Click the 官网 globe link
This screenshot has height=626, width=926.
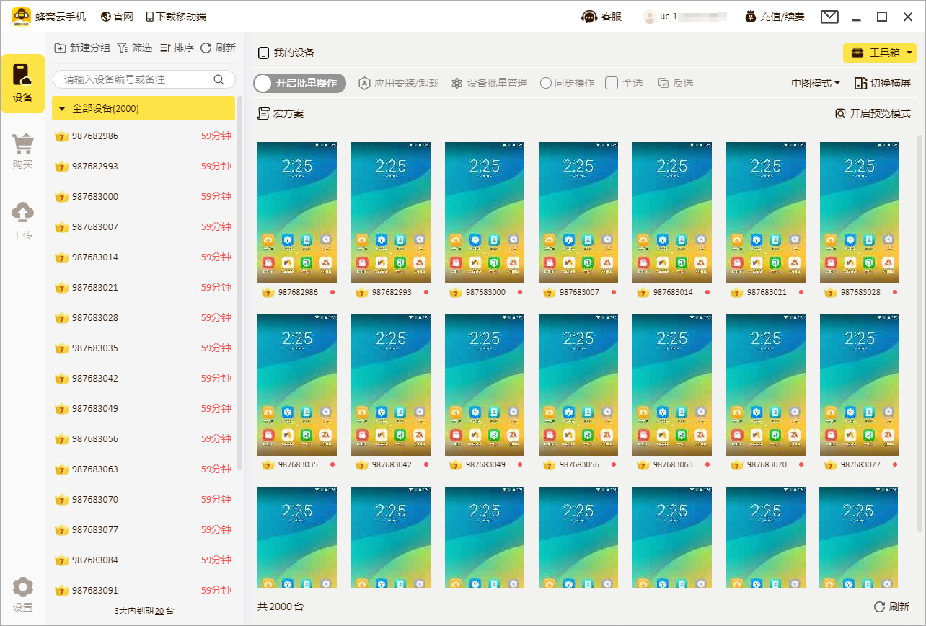117,17
